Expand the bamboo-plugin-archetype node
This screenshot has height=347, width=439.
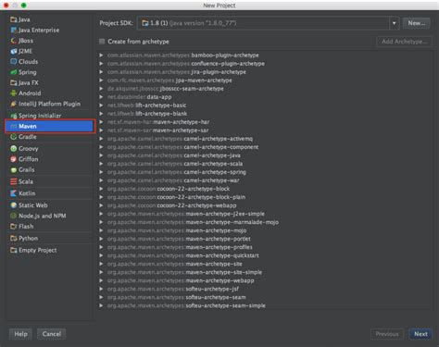pyautogui.click(x=101, y=56)
